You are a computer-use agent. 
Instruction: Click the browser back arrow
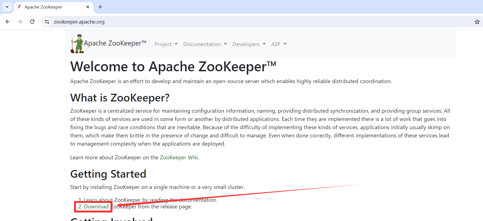point(8,22)
